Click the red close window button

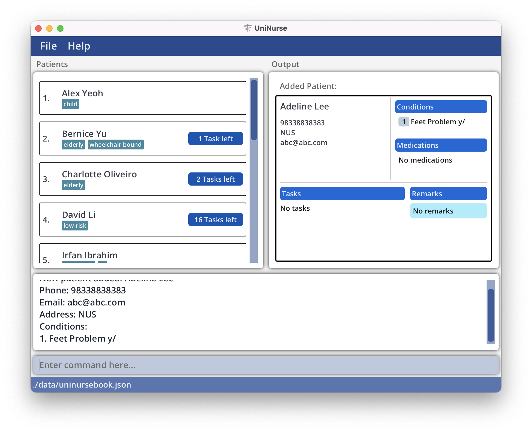[x=38, y=28]
